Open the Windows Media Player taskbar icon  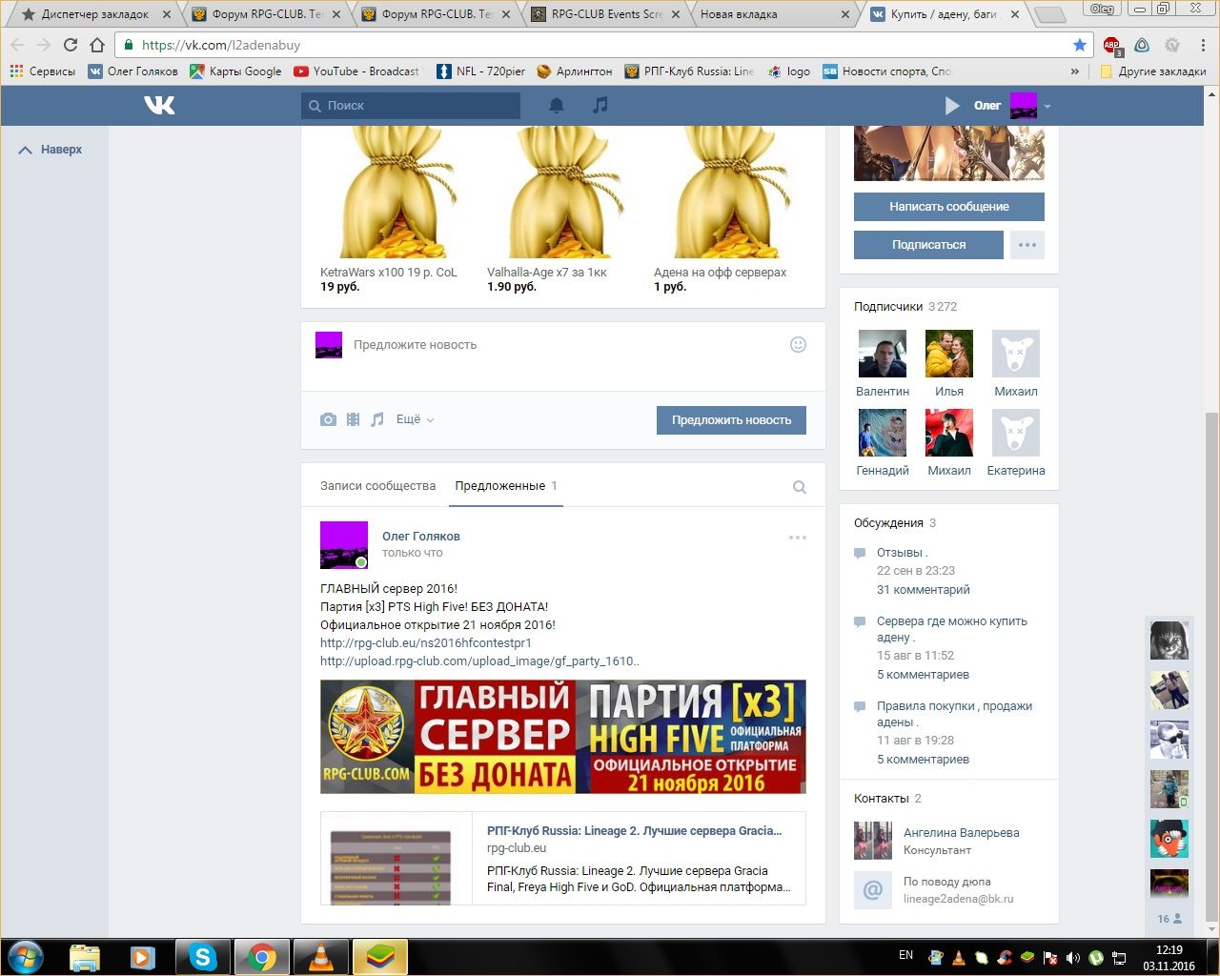143,956
